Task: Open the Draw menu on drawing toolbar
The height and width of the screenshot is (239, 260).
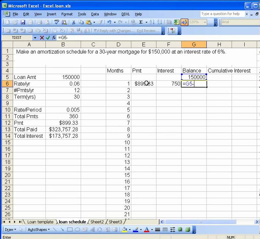Action: click(10, 229)
